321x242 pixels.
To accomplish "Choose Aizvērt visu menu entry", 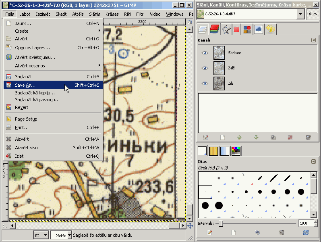I will coord(53,148).
